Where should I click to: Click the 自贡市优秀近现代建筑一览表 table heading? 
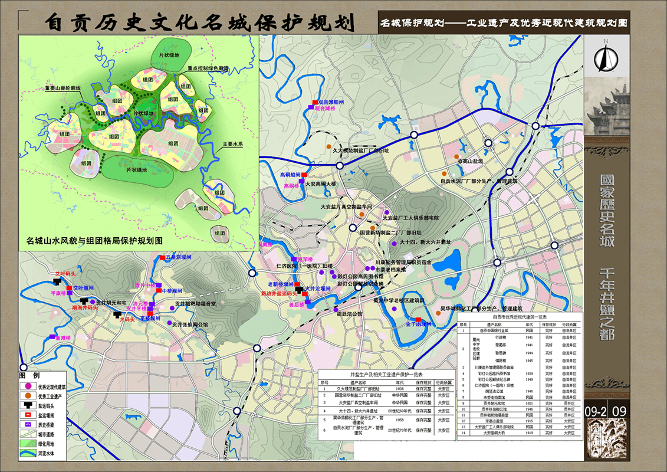click(520, 317)
